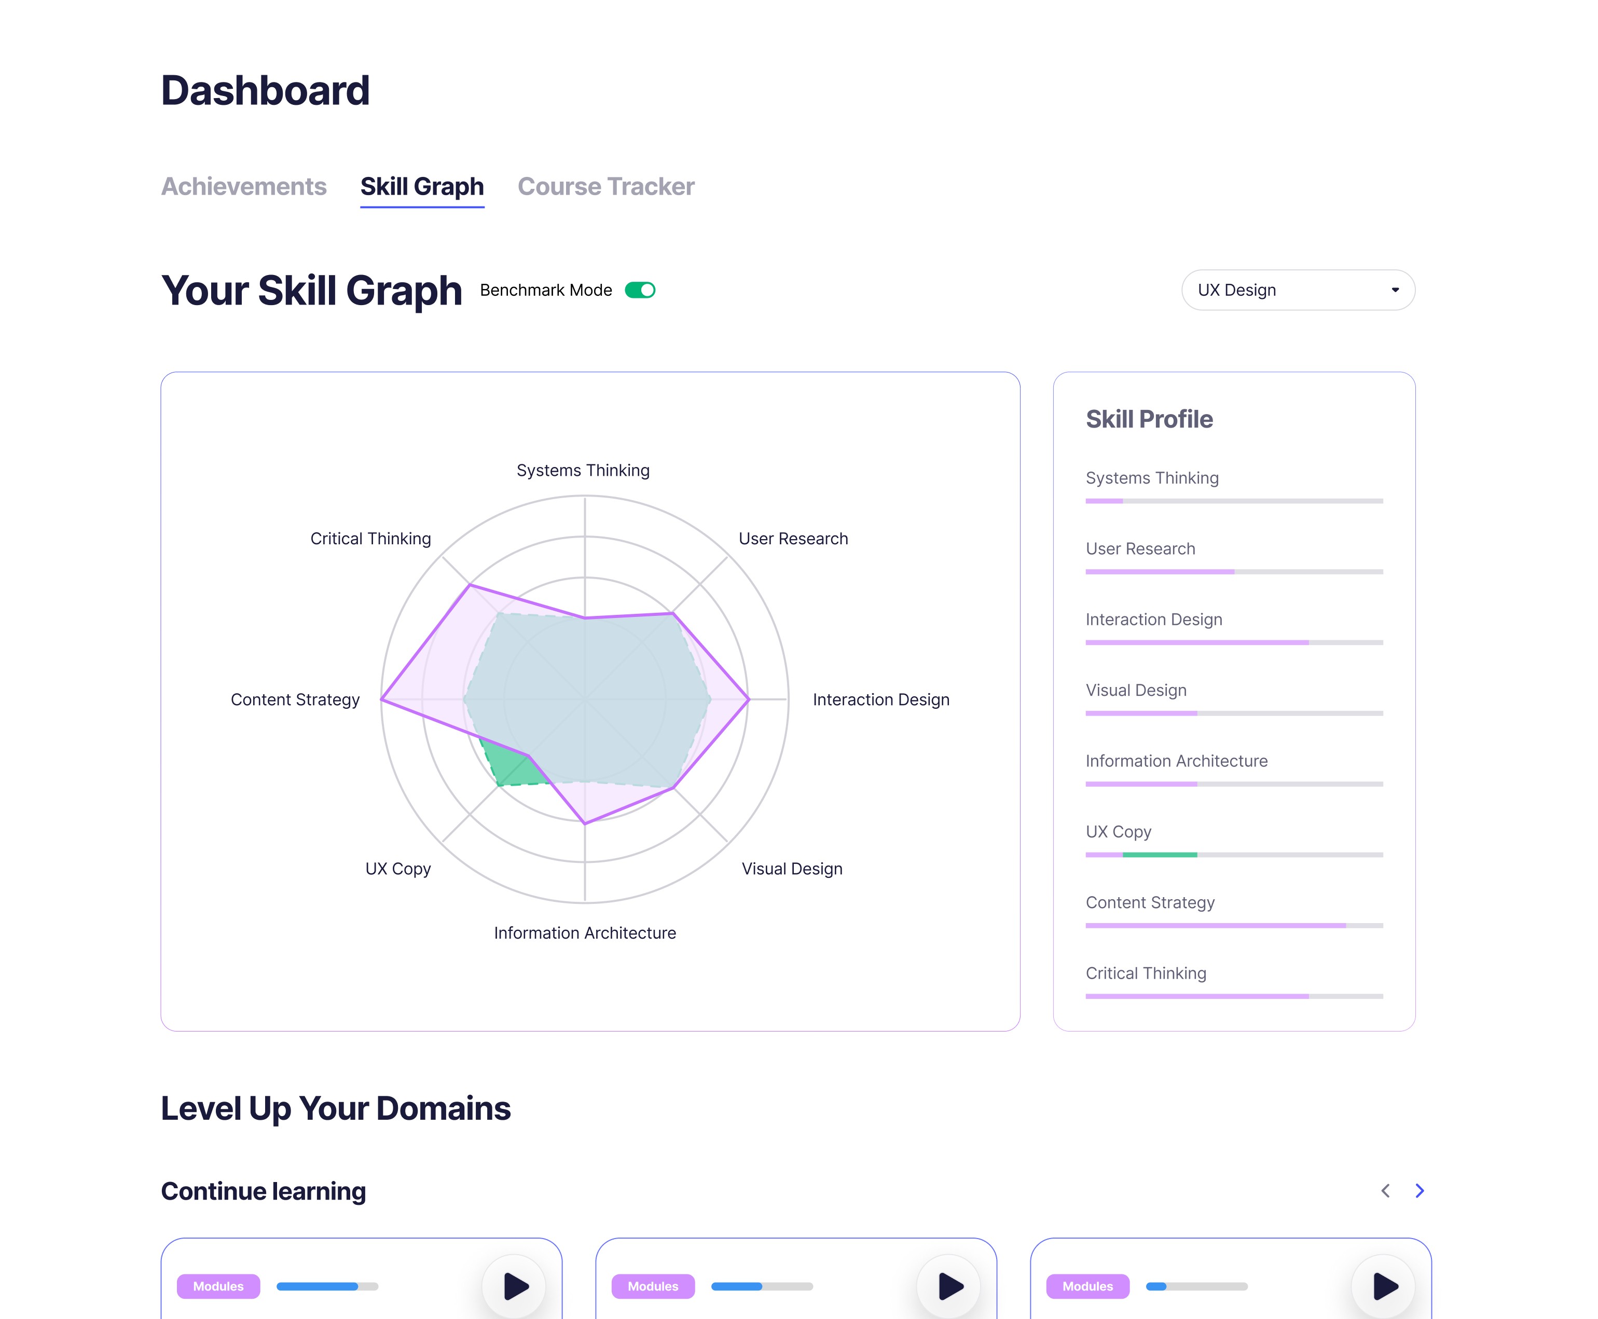Play the first Continue learning course

tap(515, 1286)
